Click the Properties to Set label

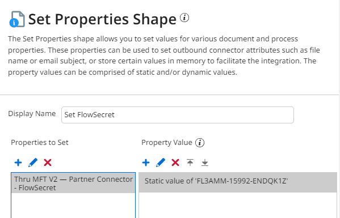point(40,143)
